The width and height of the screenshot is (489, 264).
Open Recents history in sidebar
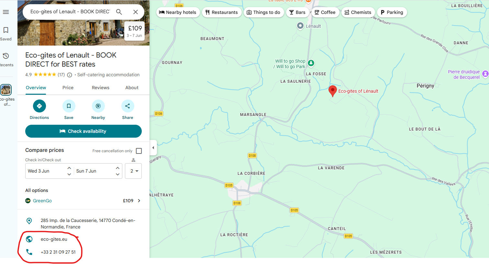click(6, 60)
